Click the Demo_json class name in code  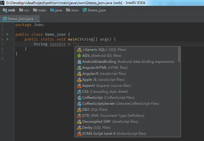(55, 35)
